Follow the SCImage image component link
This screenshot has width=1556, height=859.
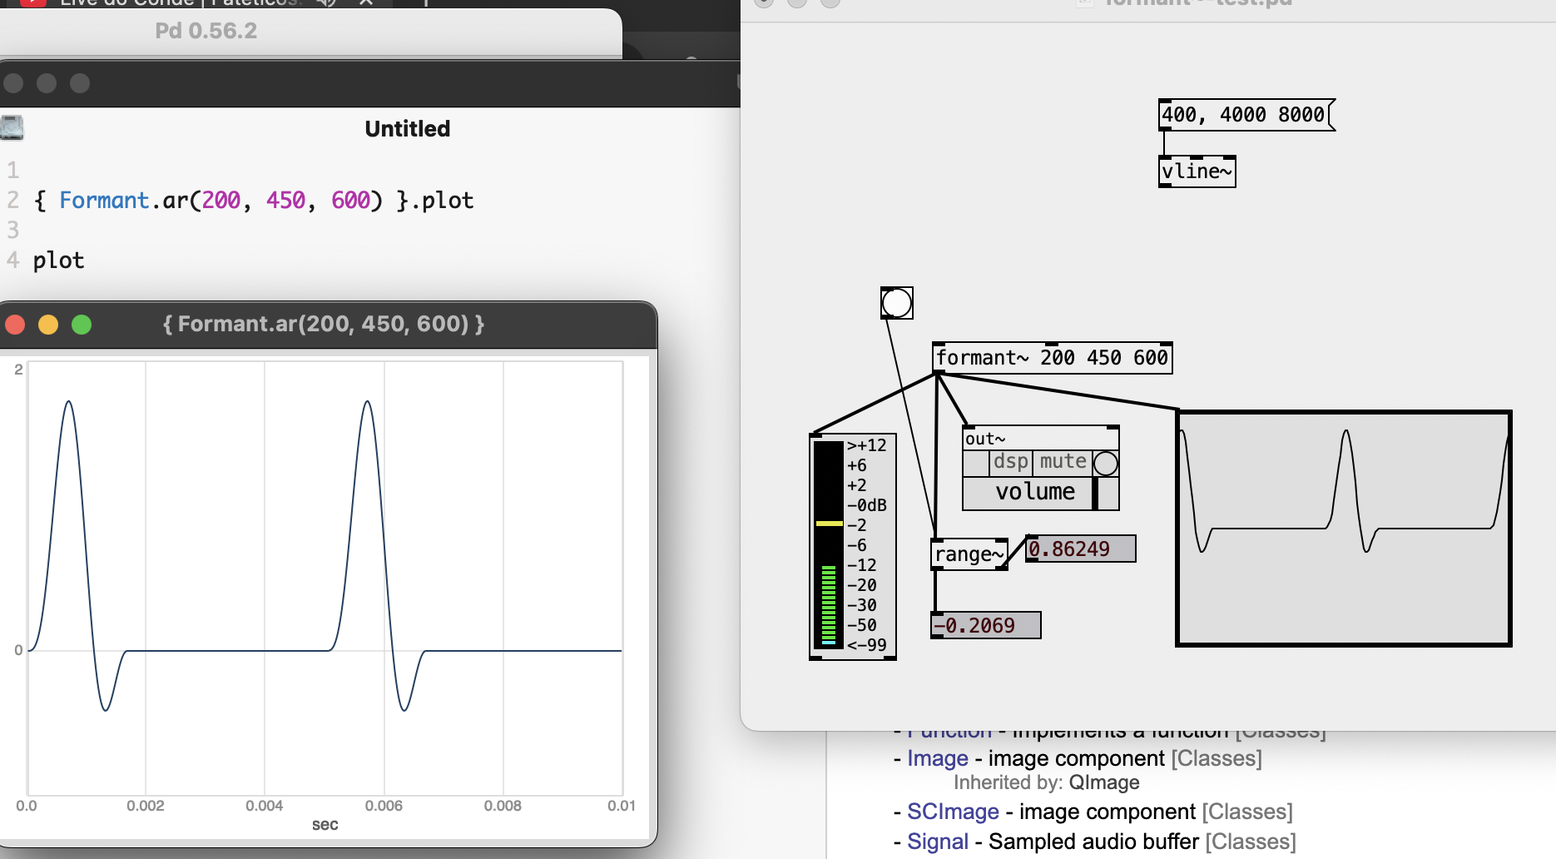pos(953,811)
